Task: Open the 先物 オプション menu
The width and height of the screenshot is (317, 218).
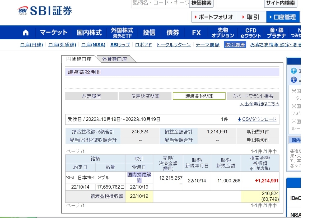Action: click(223, 33)
